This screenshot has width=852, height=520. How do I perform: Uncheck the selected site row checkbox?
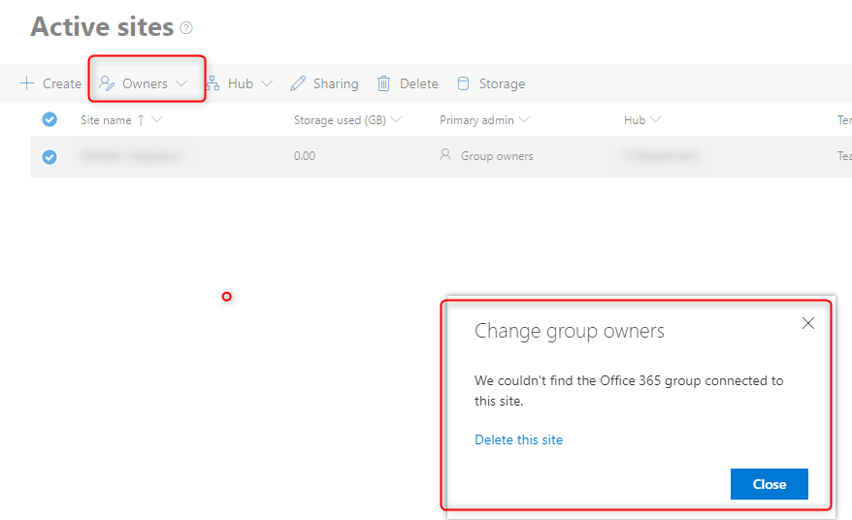49,157
